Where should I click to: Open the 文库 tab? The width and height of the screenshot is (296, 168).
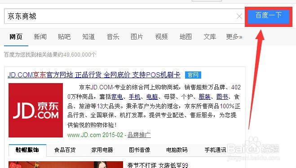pyautogui.click(x=210, y=37)
